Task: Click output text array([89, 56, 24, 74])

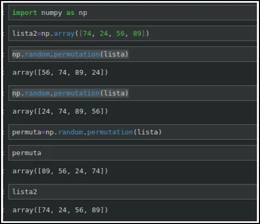Action: pyautogui.click(x=60, y=171)
